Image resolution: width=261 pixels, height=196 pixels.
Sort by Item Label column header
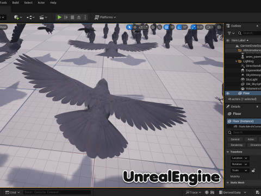click(x=240, y=40)
